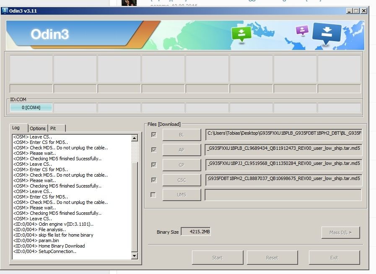Maximize the Odin3 window
This screenshot has width=376, height=274.
click(x=356, y=11)
